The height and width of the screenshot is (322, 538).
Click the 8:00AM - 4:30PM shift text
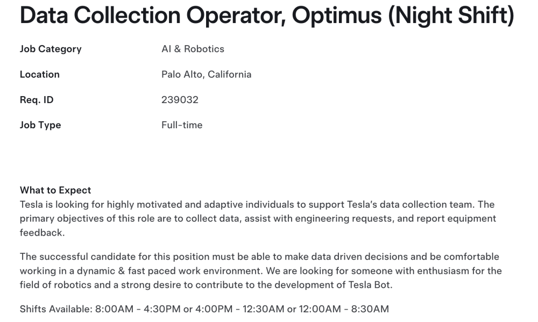(138, 309)
